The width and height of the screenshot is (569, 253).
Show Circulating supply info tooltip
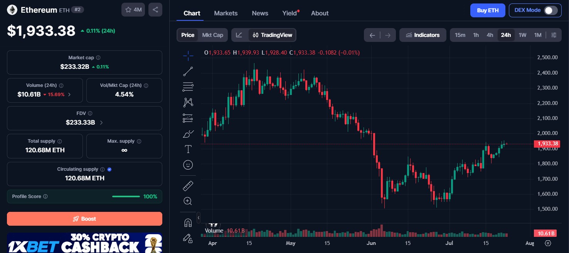(102, 169)
